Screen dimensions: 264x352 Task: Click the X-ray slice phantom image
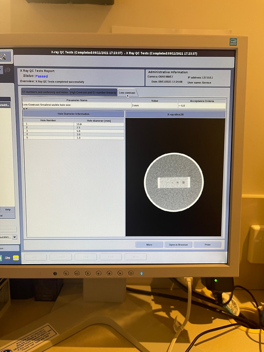point(174,182)
